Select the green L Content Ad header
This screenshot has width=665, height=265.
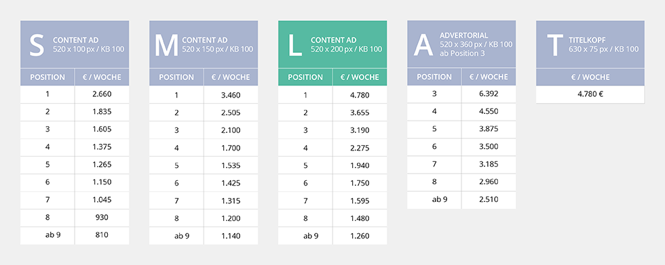332,45
